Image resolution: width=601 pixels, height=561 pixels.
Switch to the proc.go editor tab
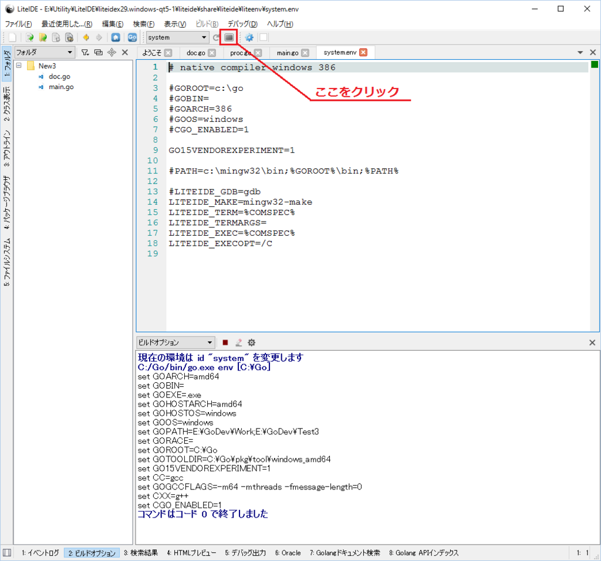240,53
